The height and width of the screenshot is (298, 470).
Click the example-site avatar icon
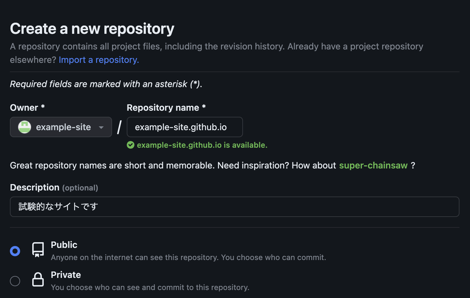click(24, 127)
